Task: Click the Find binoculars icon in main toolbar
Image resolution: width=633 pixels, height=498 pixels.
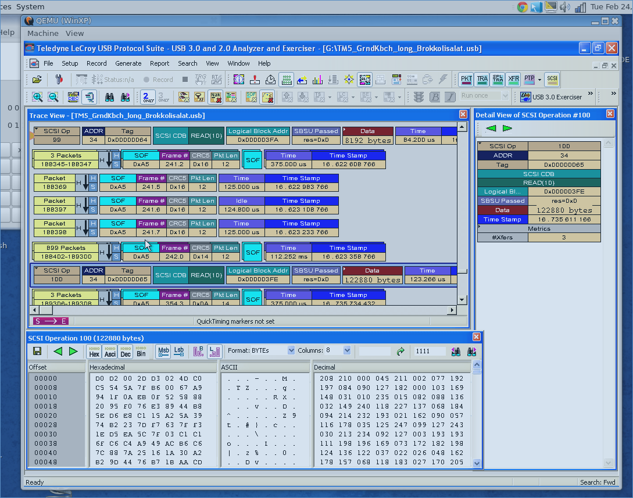Action: [x=109, y=97]
